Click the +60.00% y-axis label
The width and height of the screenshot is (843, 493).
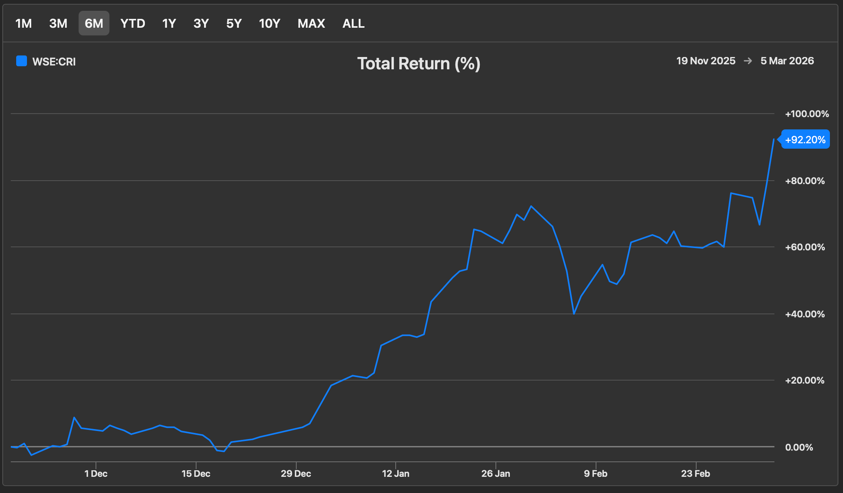[x=805, y=247]
